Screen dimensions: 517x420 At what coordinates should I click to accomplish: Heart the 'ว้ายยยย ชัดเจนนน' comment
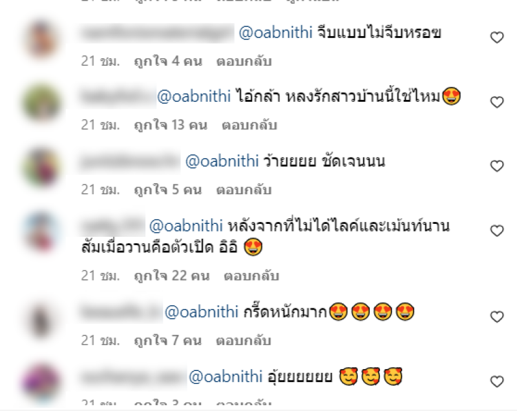coord(497,166)
